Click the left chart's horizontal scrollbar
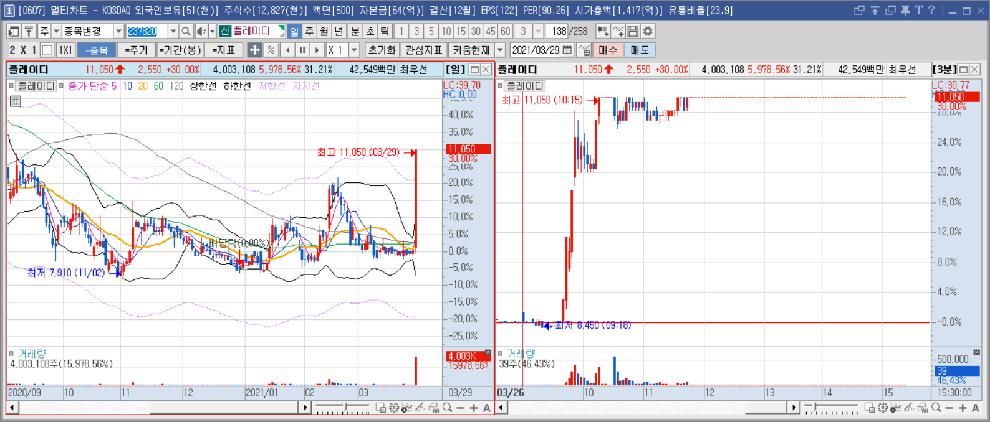The height and width of the screenshot is (422, 990). pos(158,408)
